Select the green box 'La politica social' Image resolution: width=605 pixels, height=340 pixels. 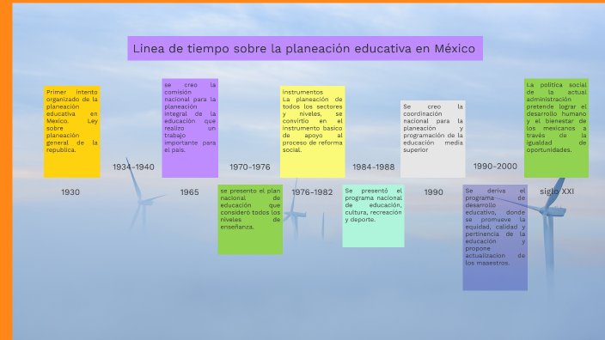pyautogui.click(x=556, y=128)
